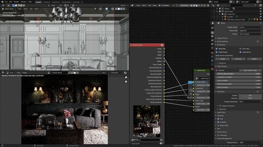Viewport: 263px width, 147px height.
Task: Open the Window menu
Action: click(23, 2)
